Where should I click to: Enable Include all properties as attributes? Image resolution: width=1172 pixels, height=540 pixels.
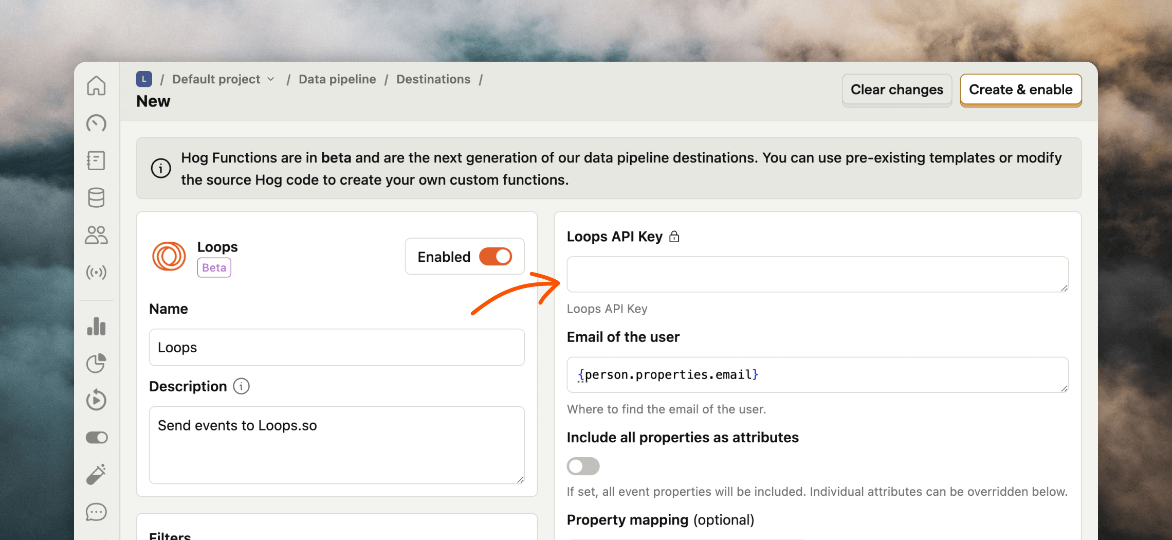pos(583,466)
